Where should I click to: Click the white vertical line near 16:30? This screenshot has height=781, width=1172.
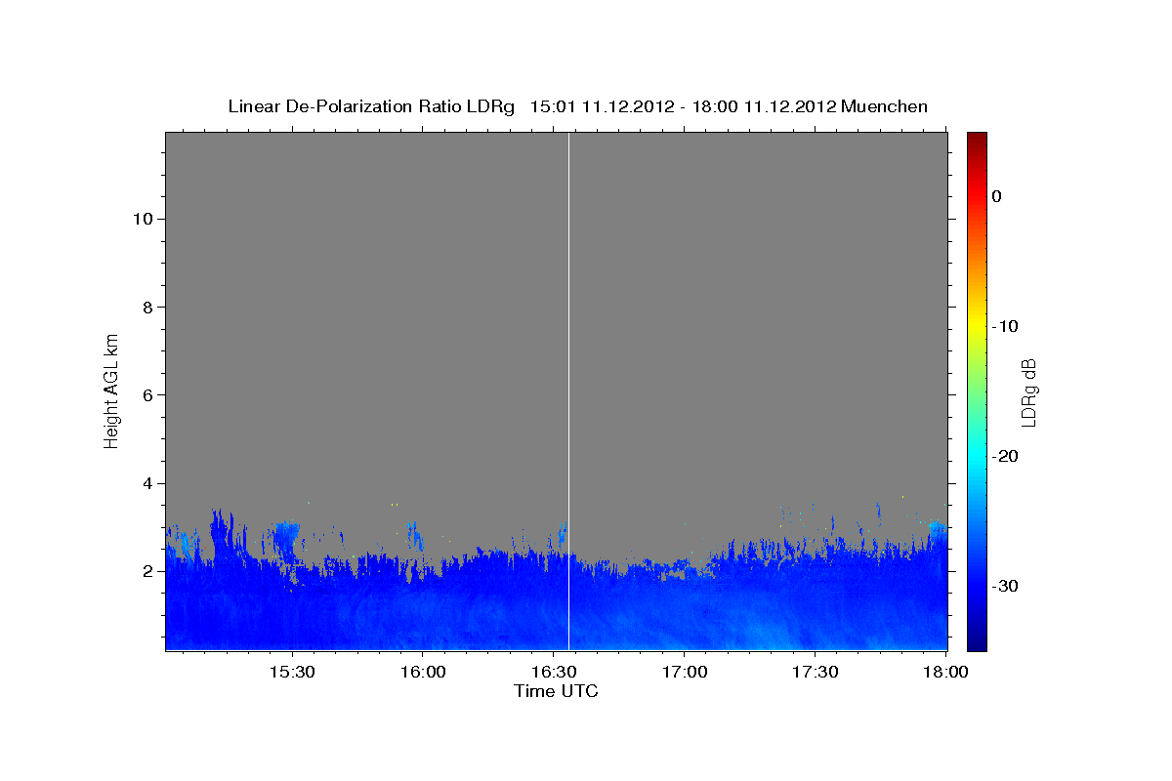[x=568, y=390]
